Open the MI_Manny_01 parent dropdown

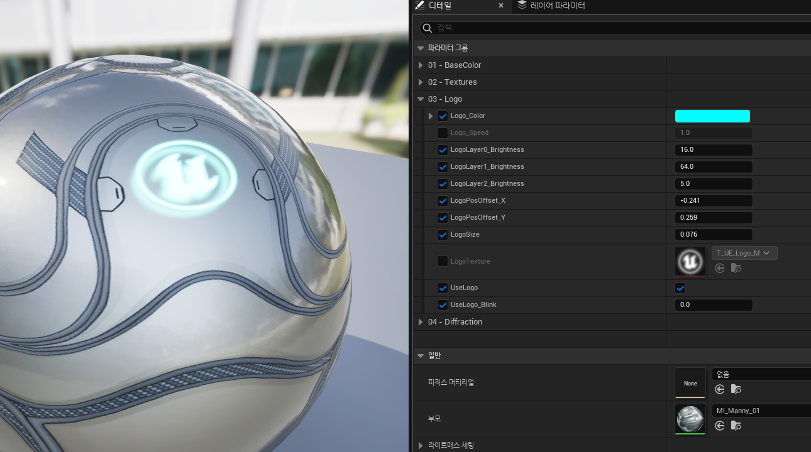coord(761,411)
